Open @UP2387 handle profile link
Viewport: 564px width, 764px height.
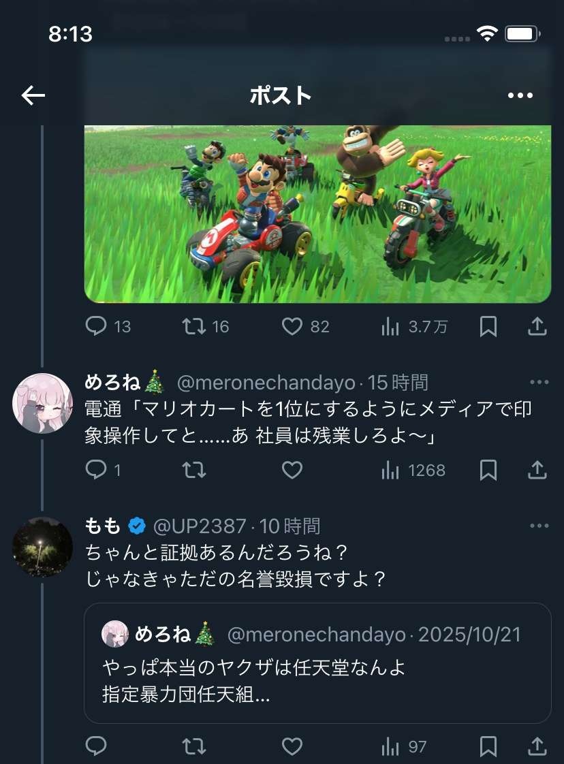coord(200,526)
